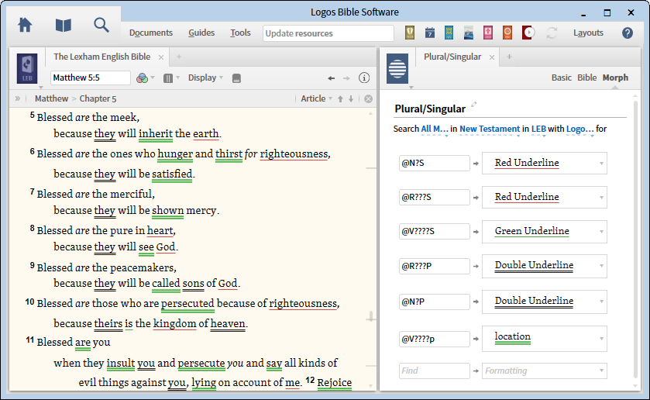Open the Documents menu
The width and height of the screenshot is (650, 400).
150,33
